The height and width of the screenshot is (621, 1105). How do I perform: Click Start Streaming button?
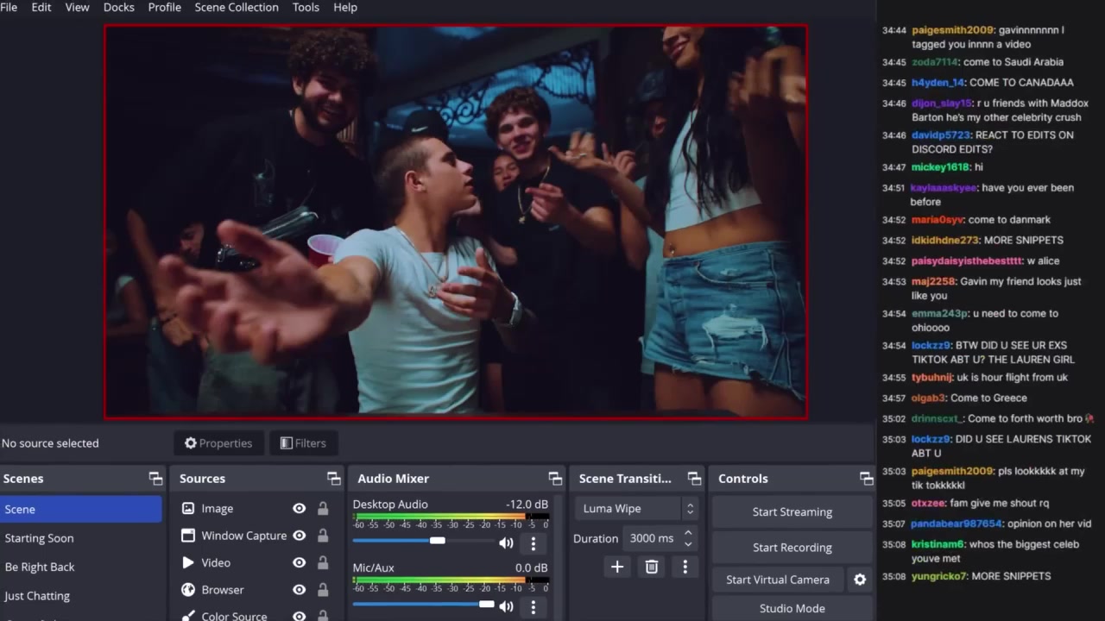792,511
